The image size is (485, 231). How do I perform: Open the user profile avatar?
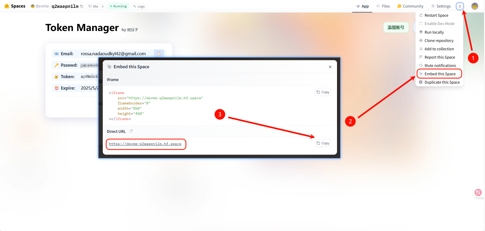pos(475,6)
